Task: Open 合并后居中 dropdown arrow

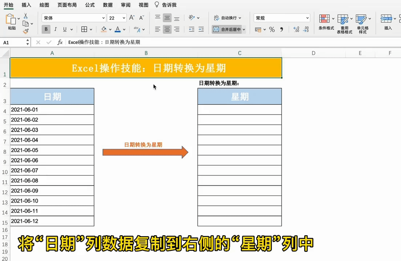Action: 244,30
